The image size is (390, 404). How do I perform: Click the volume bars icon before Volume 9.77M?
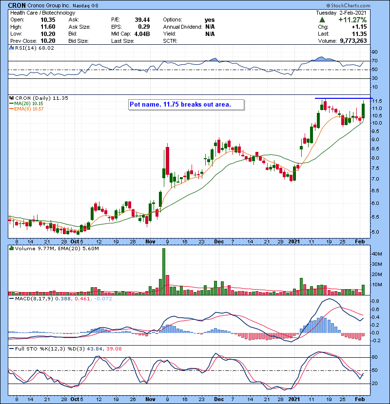point(11,248)
